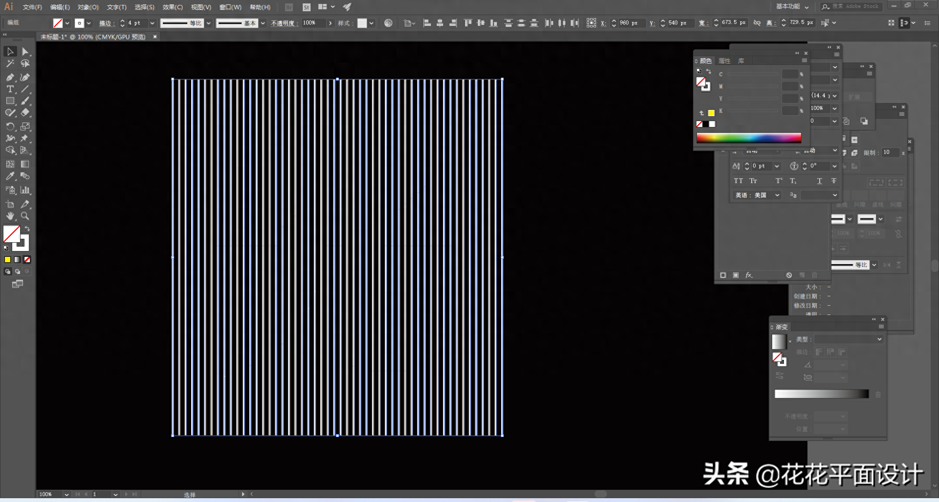The height and width of the screenshot is (502, 939).
Task: Toggle All Caps (TT) text style
Action: click(x=738, y=181)
